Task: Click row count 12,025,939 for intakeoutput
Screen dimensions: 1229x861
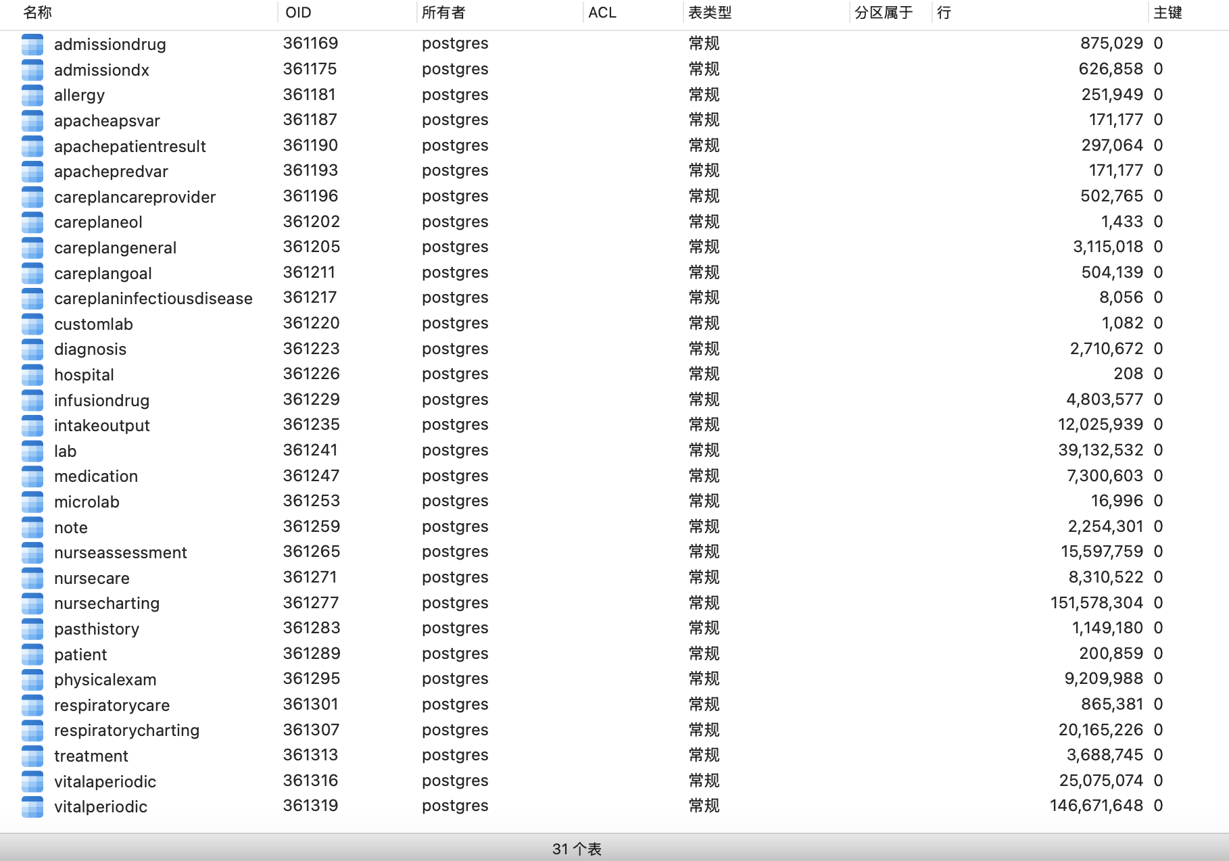Action: [x=1101, y=424]
